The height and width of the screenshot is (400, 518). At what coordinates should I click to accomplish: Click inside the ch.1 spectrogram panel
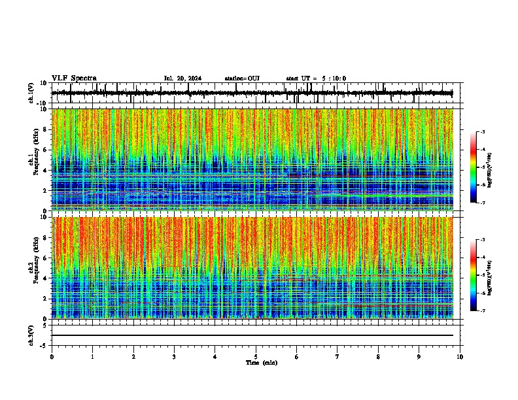point(252,159)
